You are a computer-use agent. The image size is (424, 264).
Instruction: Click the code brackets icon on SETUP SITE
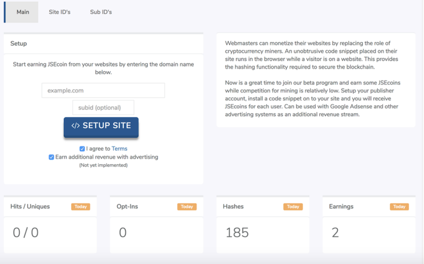76,126
